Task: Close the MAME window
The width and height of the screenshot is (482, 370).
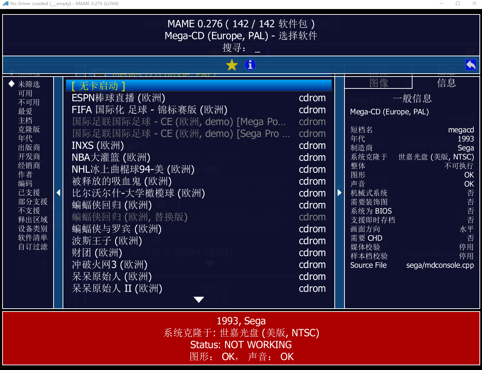Action: tap(474, 4)
